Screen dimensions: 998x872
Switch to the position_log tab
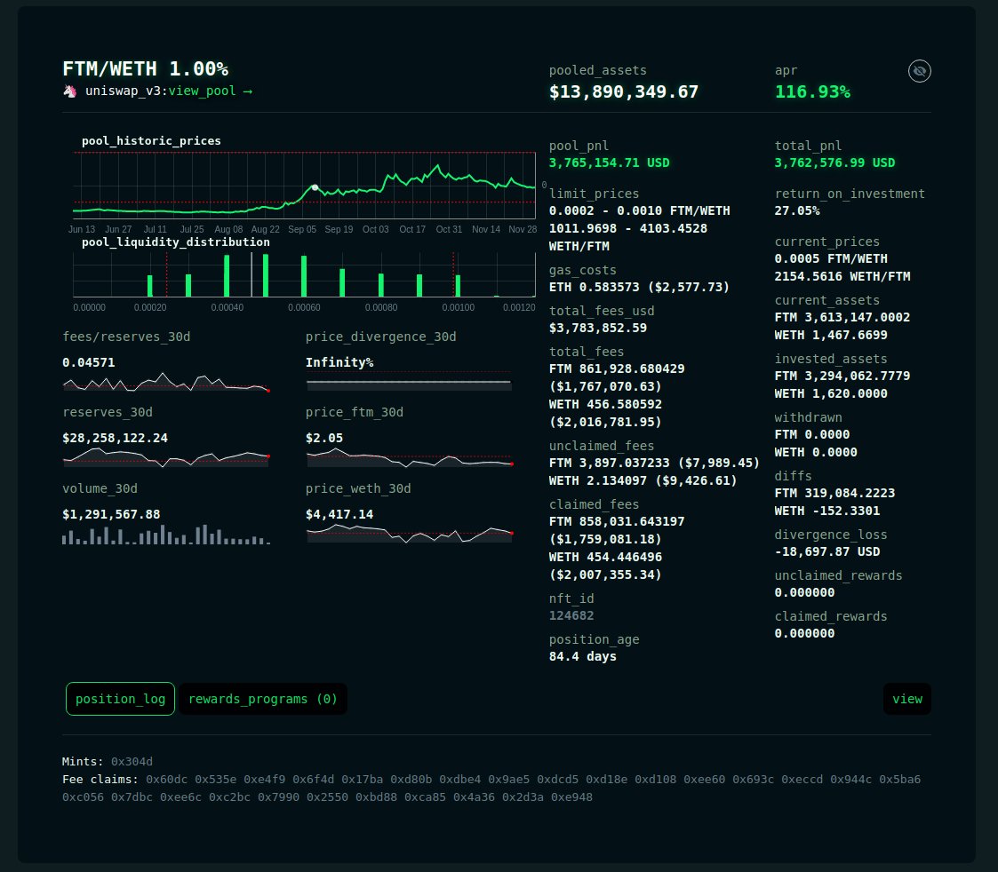(x=120, y=699)
